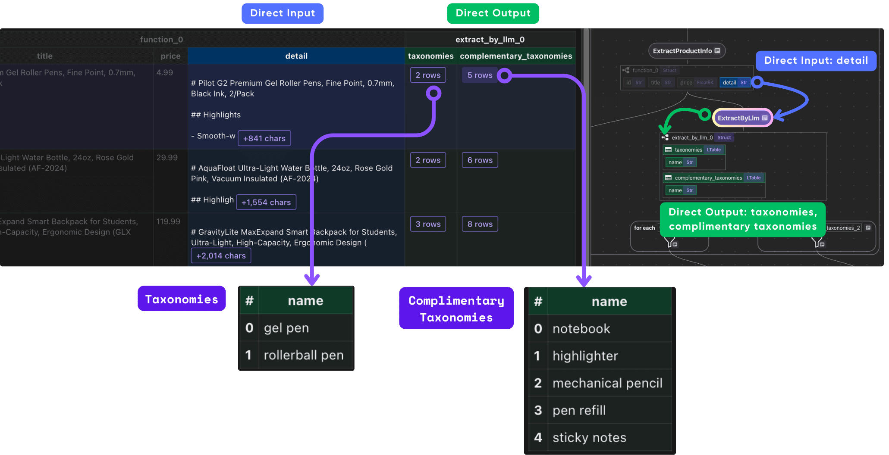Select the complementary_taxonomies column header
Viewport: 889px width, 455px height.
pos(515,56)
